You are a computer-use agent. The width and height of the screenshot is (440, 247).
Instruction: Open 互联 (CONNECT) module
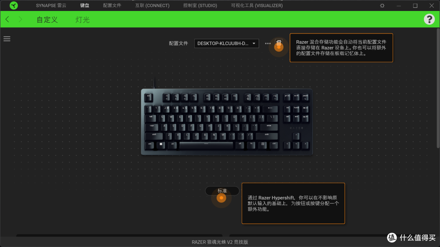pos(152,5)
